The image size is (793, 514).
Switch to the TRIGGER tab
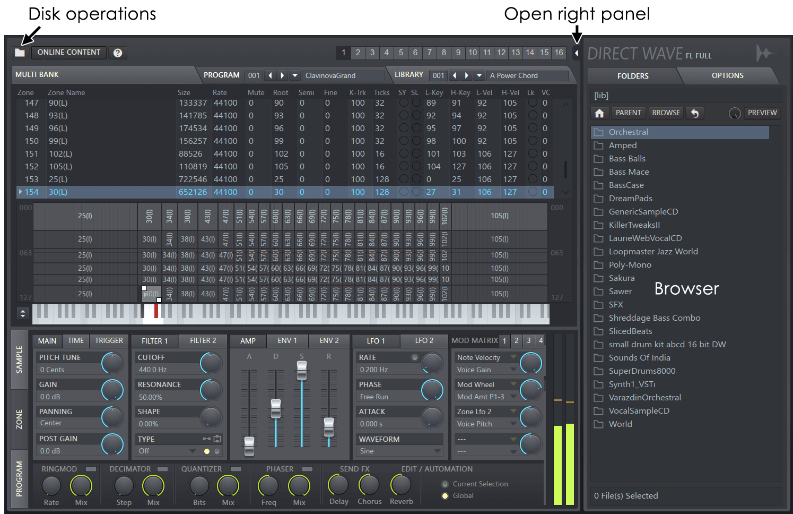coord(109,341)
